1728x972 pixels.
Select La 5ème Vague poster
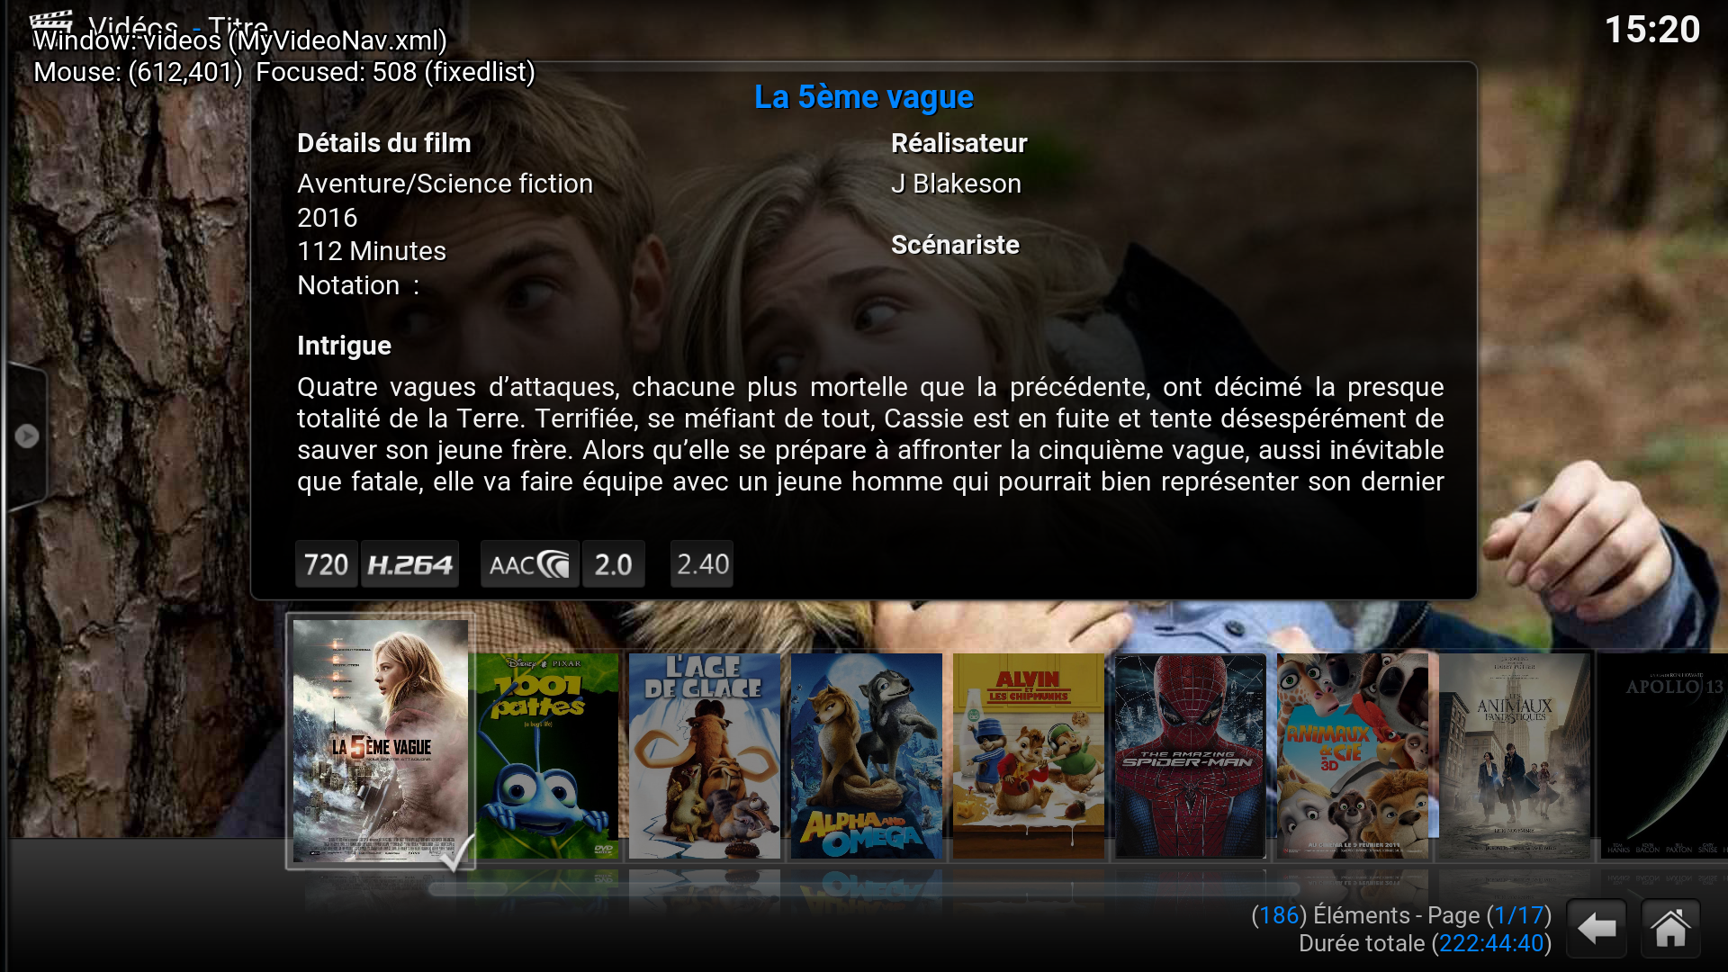pos(381,741)
